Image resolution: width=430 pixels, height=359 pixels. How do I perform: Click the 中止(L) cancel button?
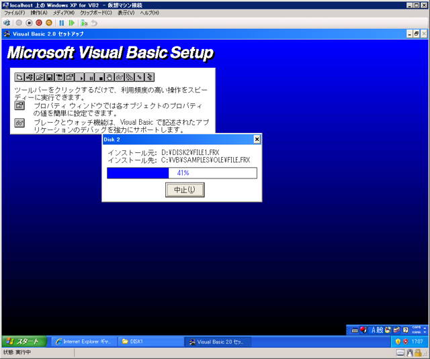185,190
